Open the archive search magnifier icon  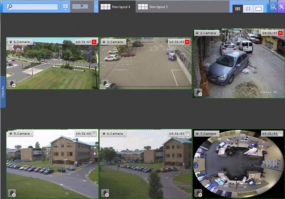tap(273, 7)
